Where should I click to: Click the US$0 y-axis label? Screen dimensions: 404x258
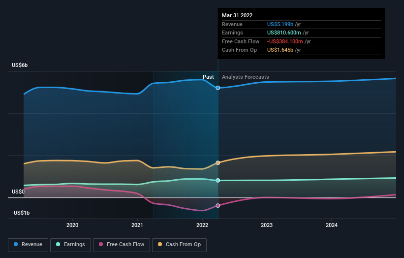click(x=18, y=192)
